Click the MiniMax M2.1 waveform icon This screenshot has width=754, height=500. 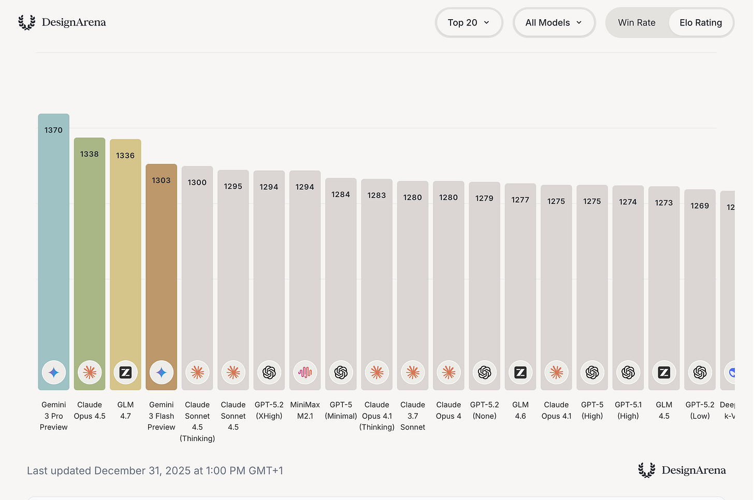305,372
